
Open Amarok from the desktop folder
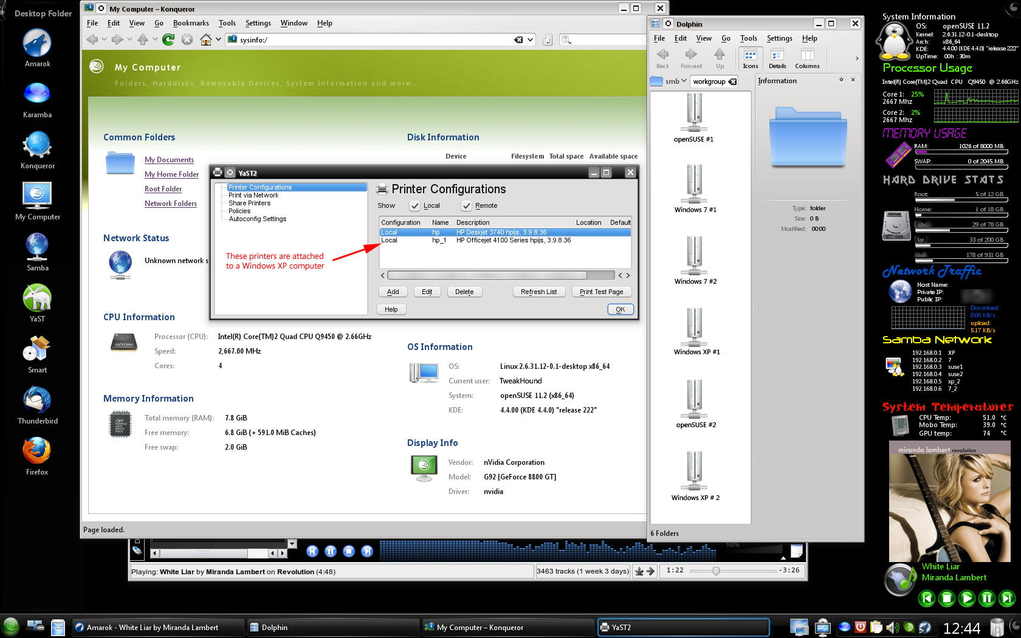pos(37,47)
